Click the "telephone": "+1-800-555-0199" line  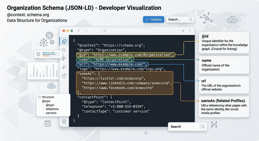pos(114,107)
